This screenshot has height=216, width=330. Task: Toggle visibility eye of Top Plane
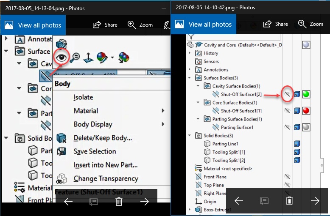click(287, 185)
